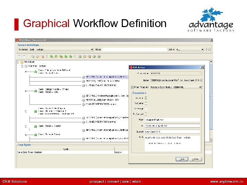This screenshot has height=185, width=247.
Task: Click the To recipient field
Action: tap(172, 126)
